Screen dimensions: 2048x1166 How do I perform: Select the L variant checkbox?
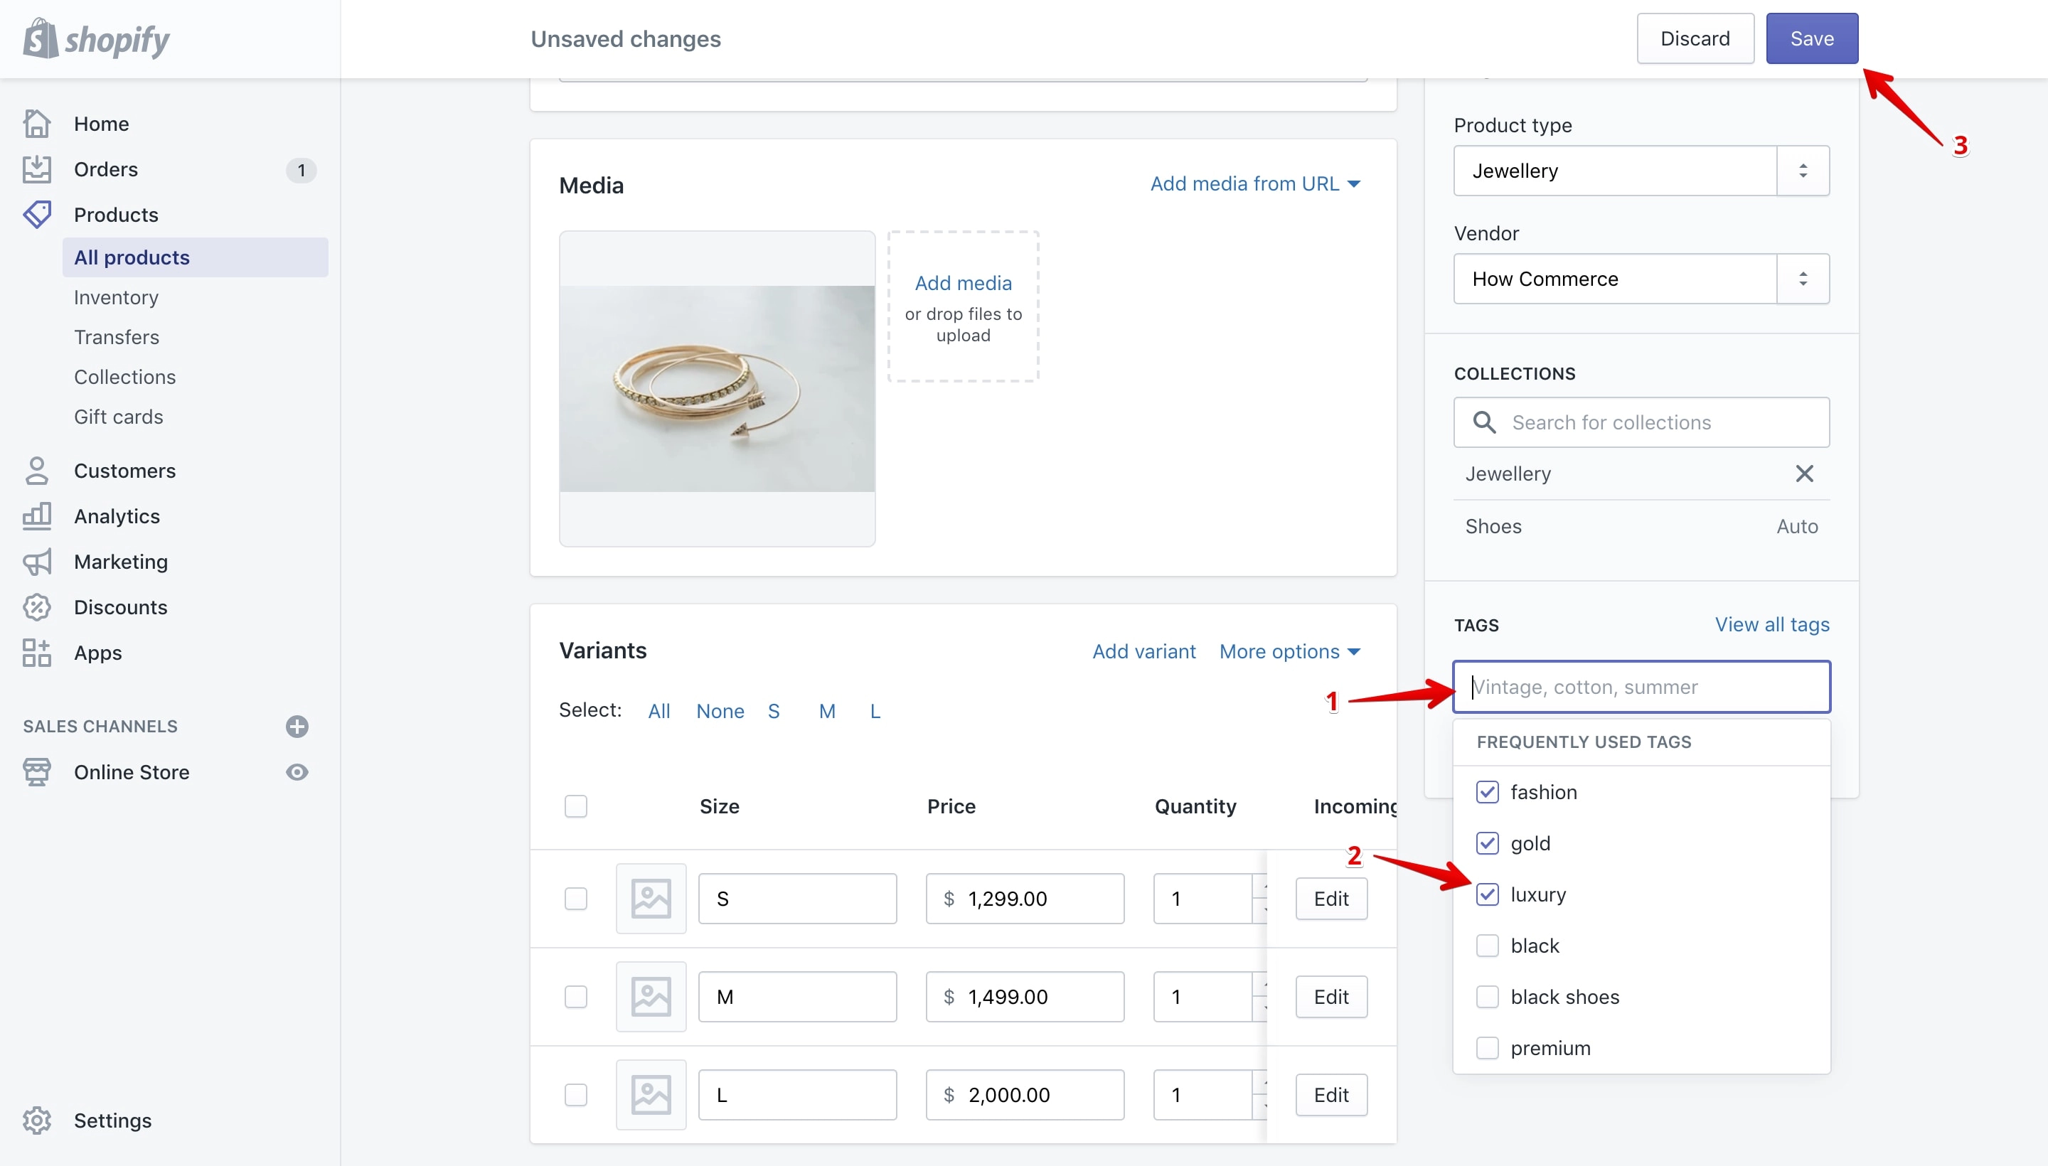(x=576, y=1095)
